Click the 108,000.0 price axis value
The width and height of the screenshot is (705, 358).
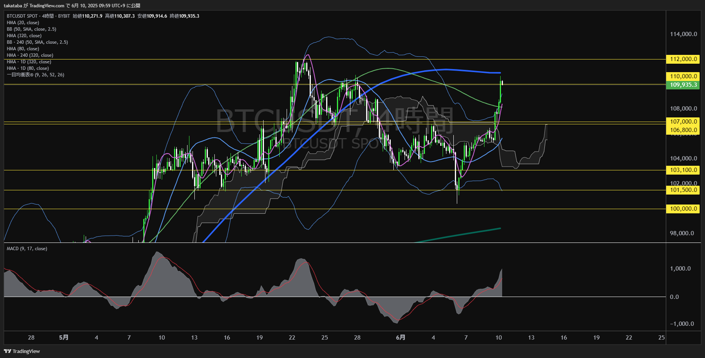click(x=683, y=109)
